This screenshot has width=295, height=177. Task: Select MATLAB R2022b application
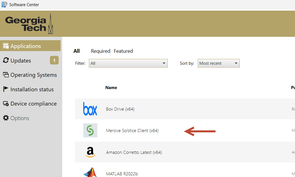pyautogui.click(x=122, y=174)
